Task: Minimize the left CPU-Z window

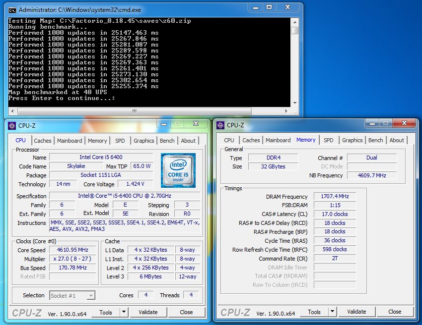Action: pyautogui.click(x=164, y=124)
